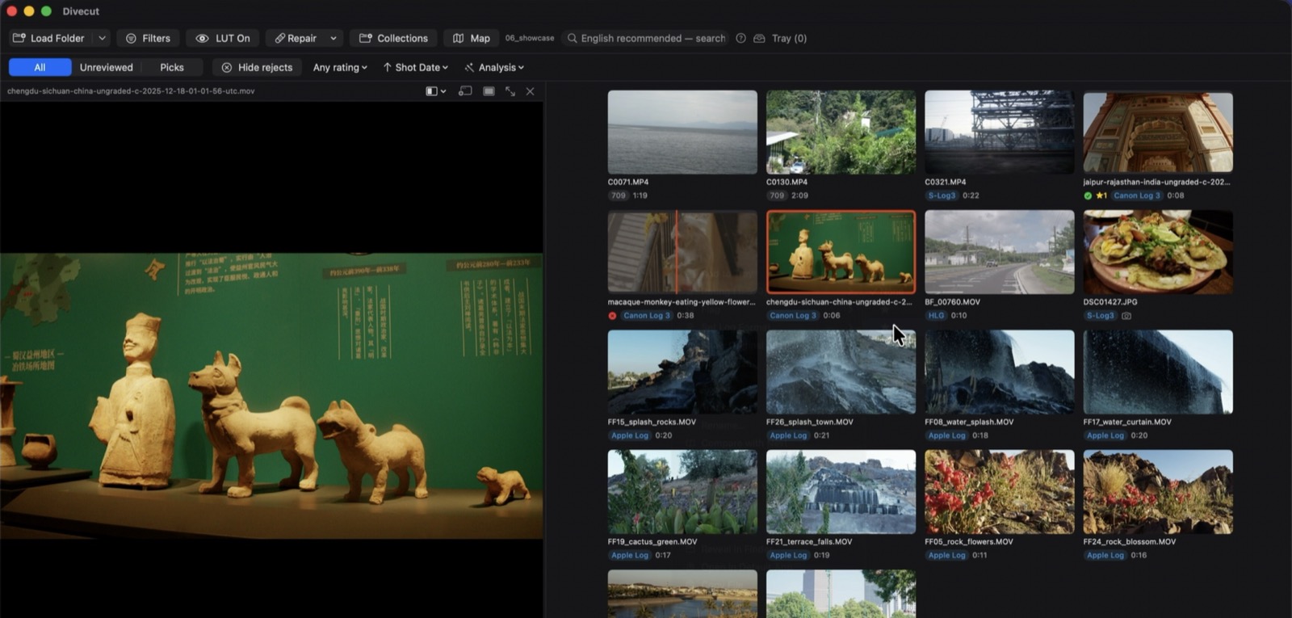Open the Shot Date sort dropdown
This screenshot has height=618, width=1292.
coord(415,67)
